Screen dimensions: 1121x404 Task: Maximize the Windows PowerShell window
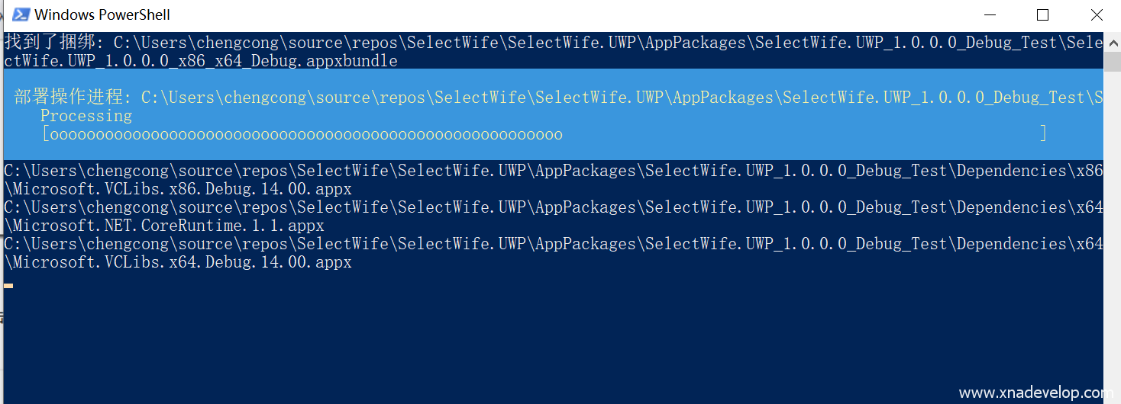click(x=1042, y=14)
